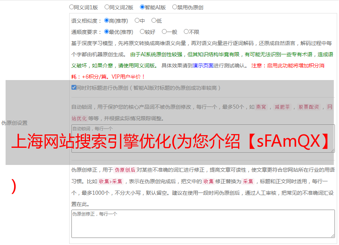
Task: Click the 自动锁词 textarea
Action: click(x=203, y=139)
